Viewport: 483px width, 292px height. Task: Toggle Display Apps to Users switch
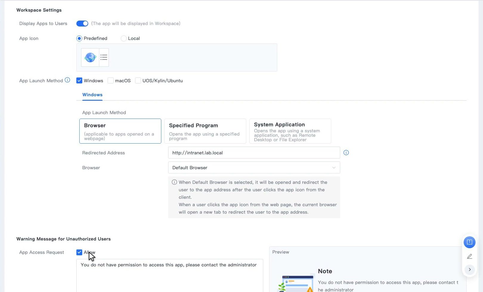point(82,24)
